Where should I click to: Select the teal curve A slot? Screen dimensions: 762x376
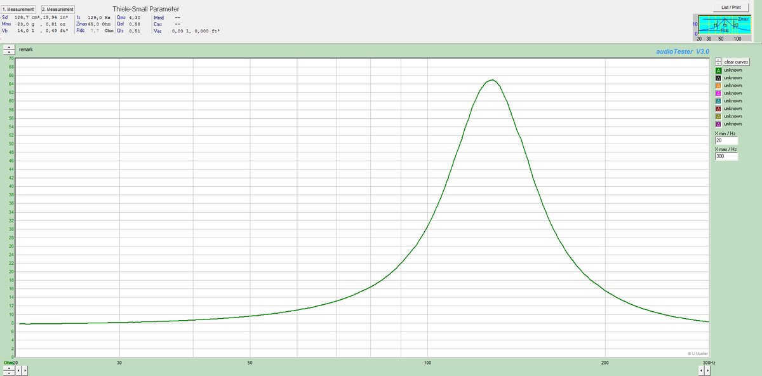(718, 101)
